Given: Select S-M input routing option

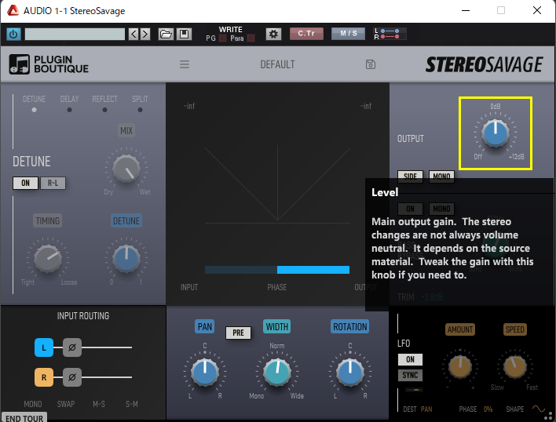Looking at the screenshot, I should [132, 404].
